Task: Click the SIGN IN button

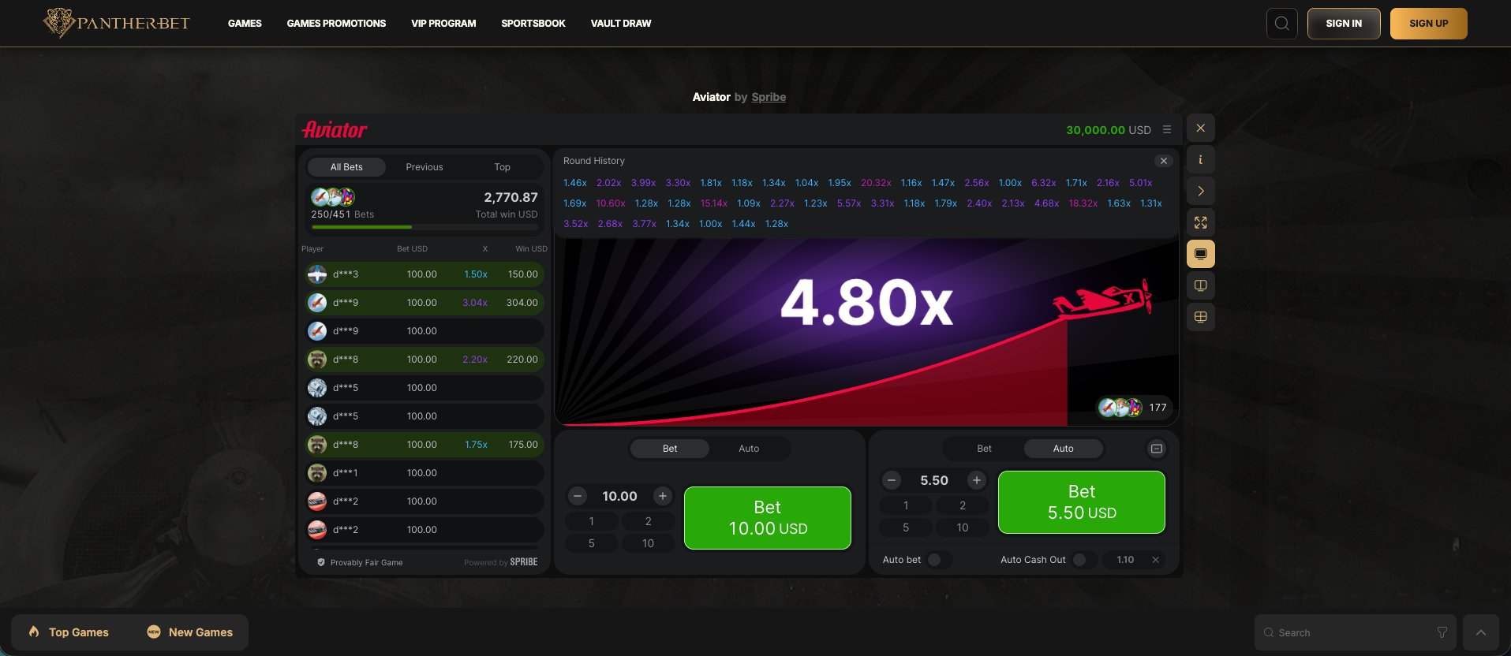Action: (1344, 24)
